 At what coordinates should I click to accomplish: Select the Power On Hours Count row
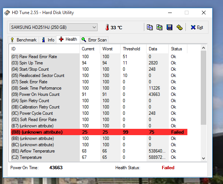pyautogui.click(x=99, y=94)
